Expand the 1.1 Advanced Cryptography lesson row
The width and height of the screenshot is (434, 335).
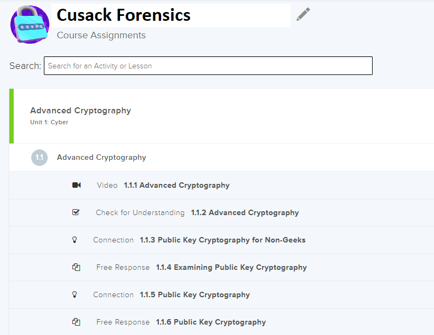[x=101, y=158]
